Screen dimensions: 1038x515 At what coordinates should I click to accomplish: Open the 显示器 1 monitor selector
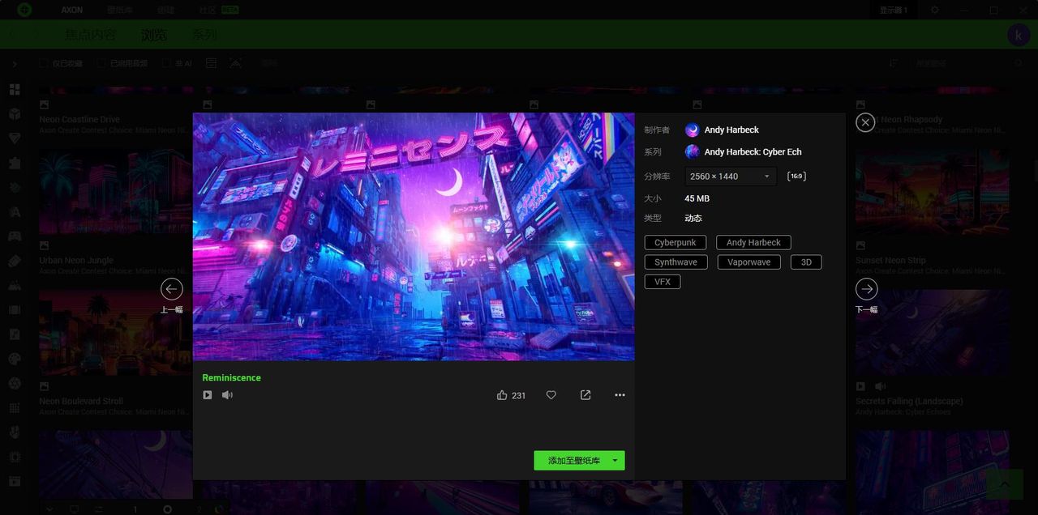(x=894, y=11)
